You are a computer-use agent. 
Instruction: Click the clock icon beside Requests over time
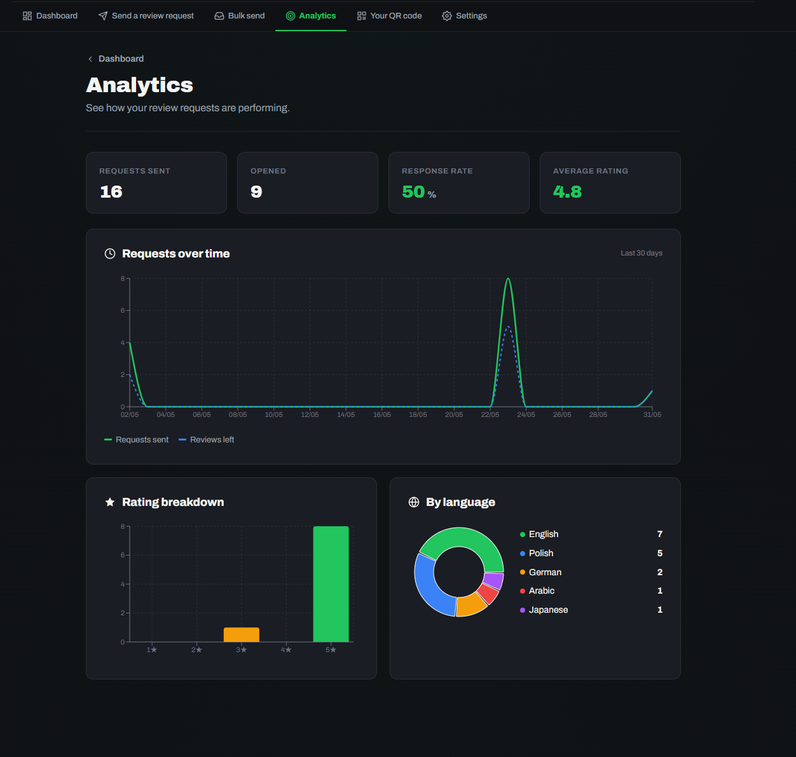click(x=110, y=254)
